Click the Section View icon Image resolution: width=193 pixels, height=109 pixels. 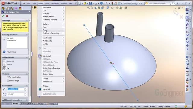click(x=99, y=8)
